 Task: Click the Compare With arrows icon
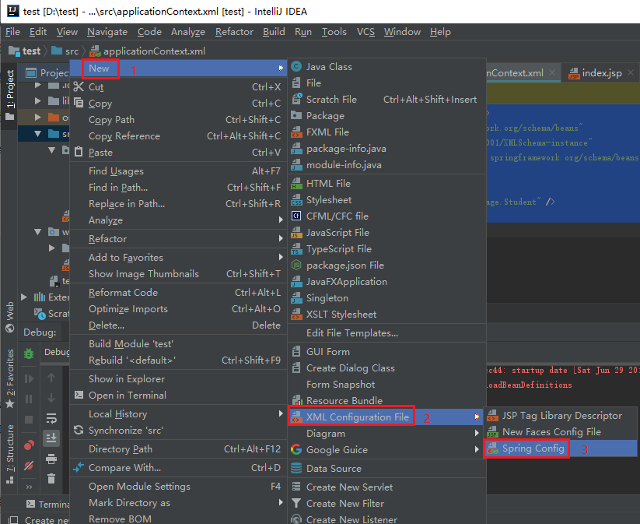[79, 467]
